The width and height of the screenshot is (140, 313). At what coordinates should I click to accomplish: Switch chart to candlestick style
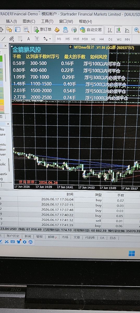(x=119, y=30)
